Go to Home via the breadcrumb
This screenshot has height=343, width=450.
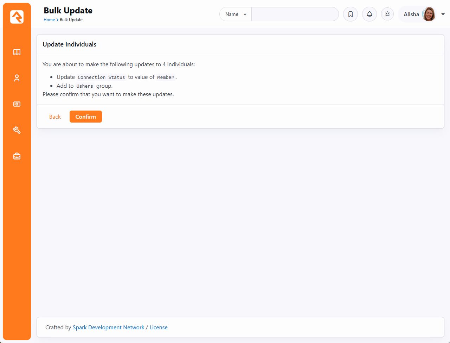pos(49,20)
